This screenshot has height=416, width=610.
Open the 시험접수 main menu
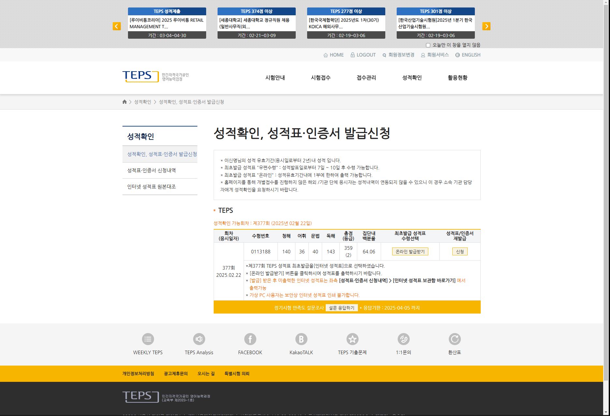point(320,78)
